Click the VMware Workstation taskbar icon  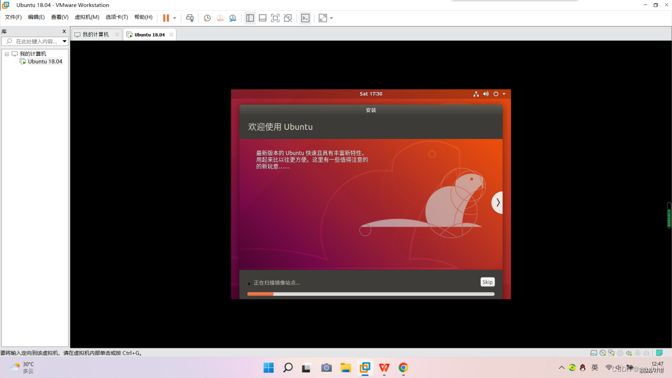365,368
